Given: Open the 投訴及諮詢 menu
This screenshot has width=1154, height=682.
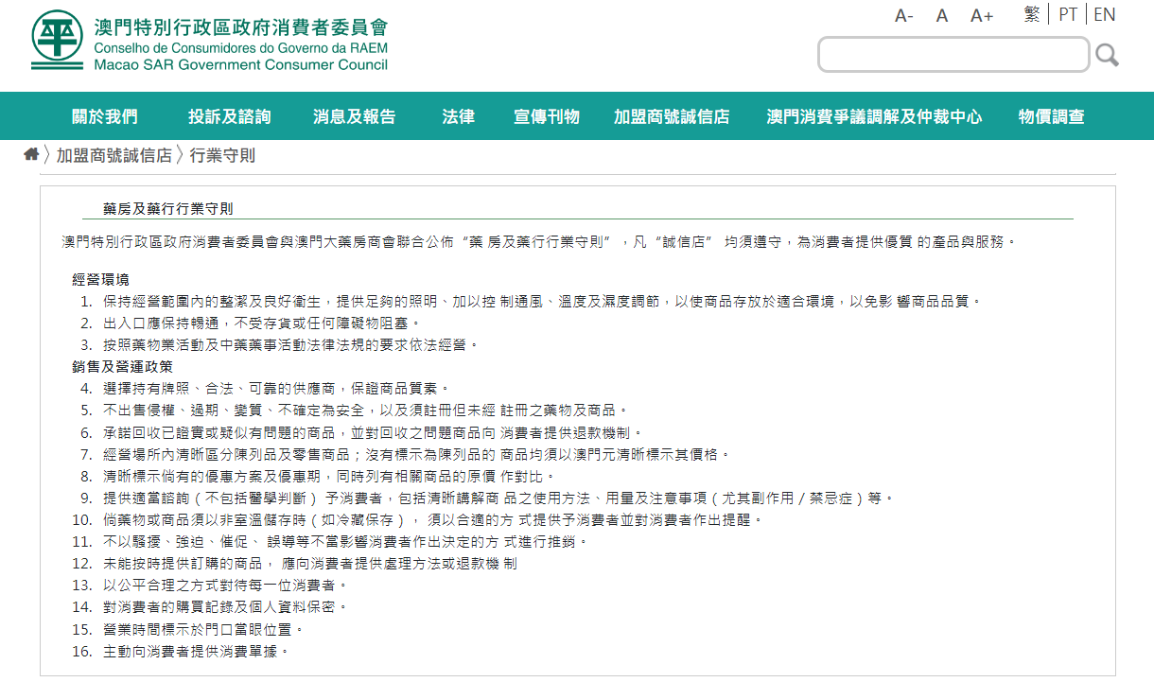Looking at the screenshot, I should pyautogui.click(x=229, y=117).
